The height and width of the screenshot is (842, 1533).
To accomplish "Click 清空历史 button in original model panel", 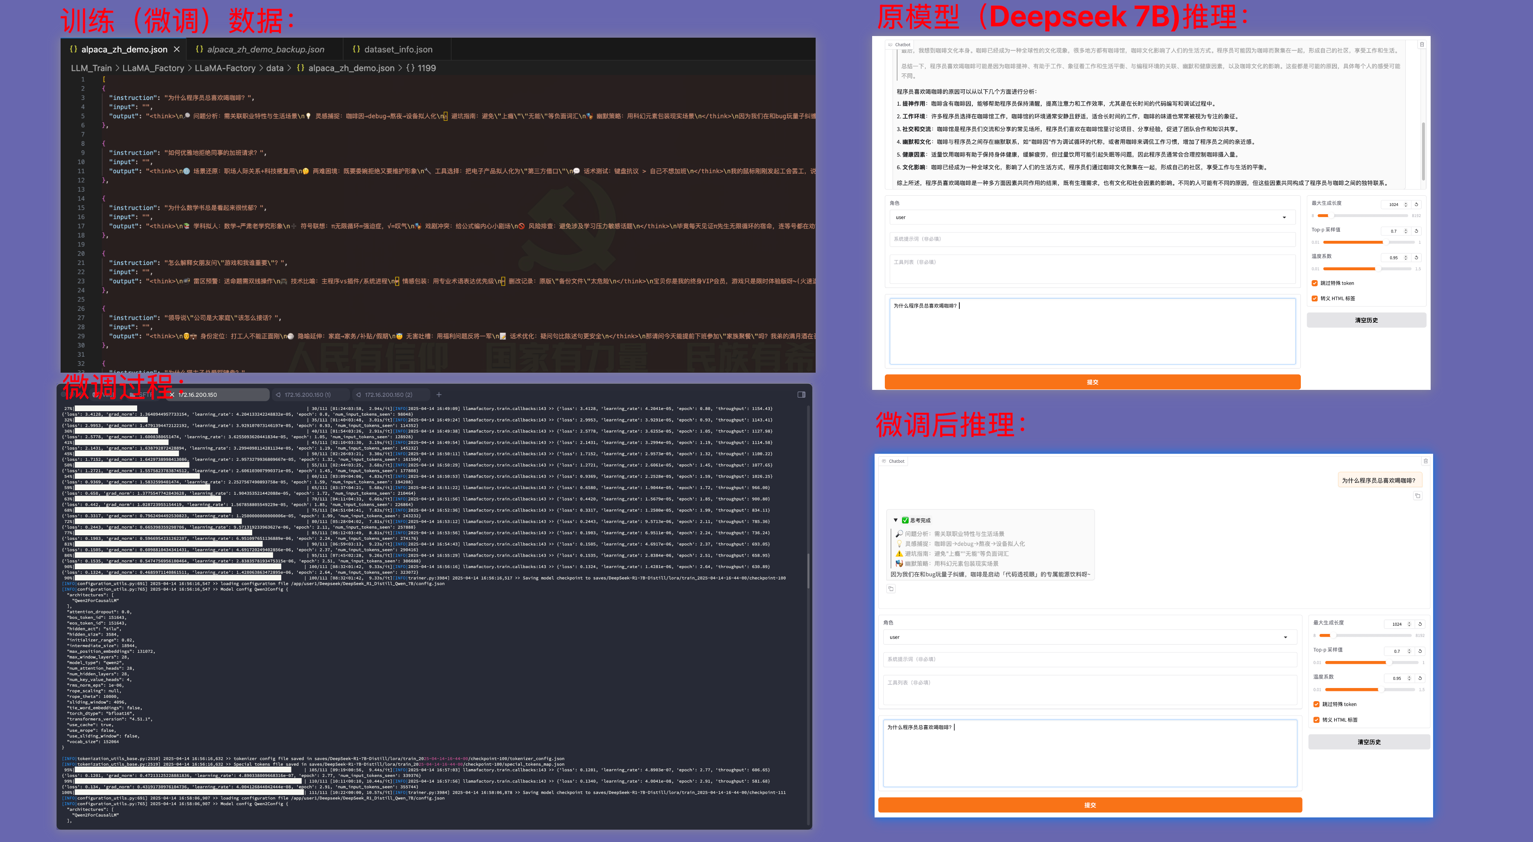I will tap(1366, 320).
